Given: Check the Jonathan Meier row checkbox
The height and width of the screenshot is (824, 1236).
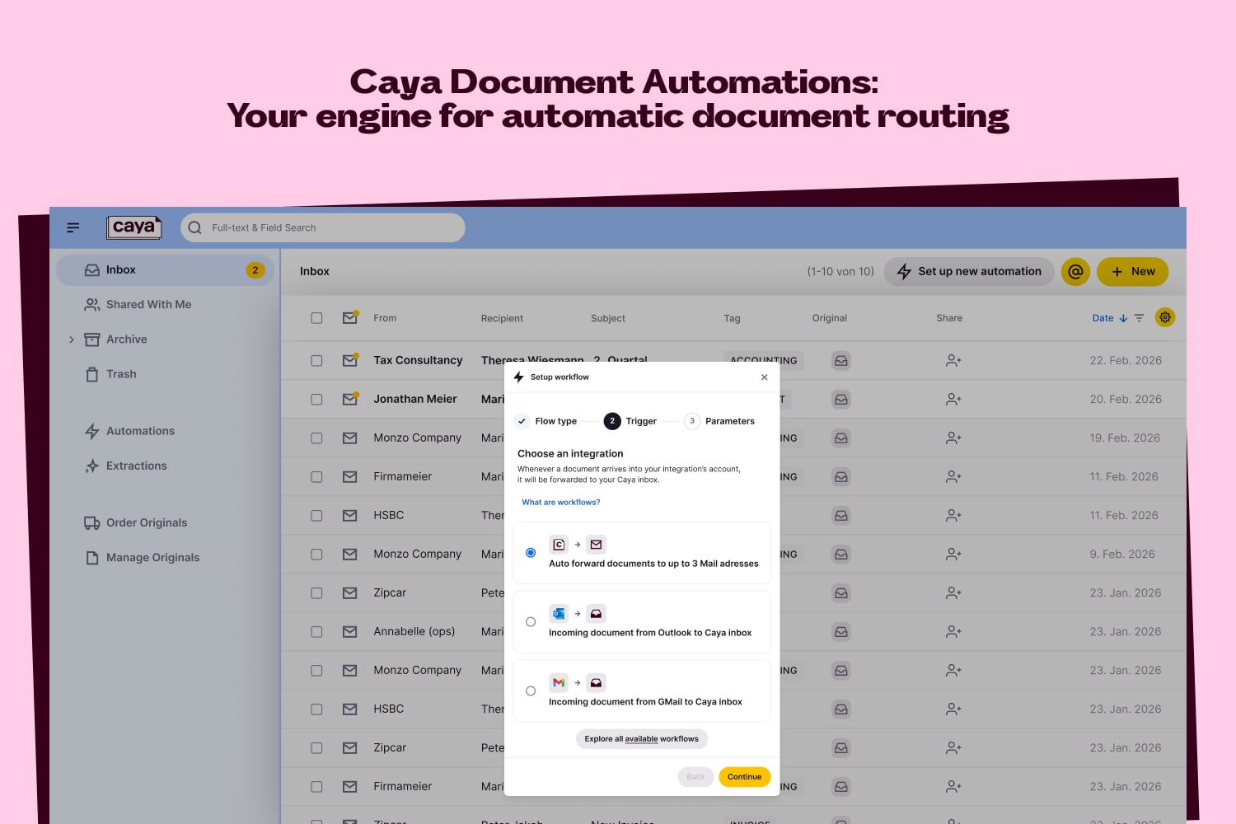Looking at the screenshot, I should [x=316, y=400].
